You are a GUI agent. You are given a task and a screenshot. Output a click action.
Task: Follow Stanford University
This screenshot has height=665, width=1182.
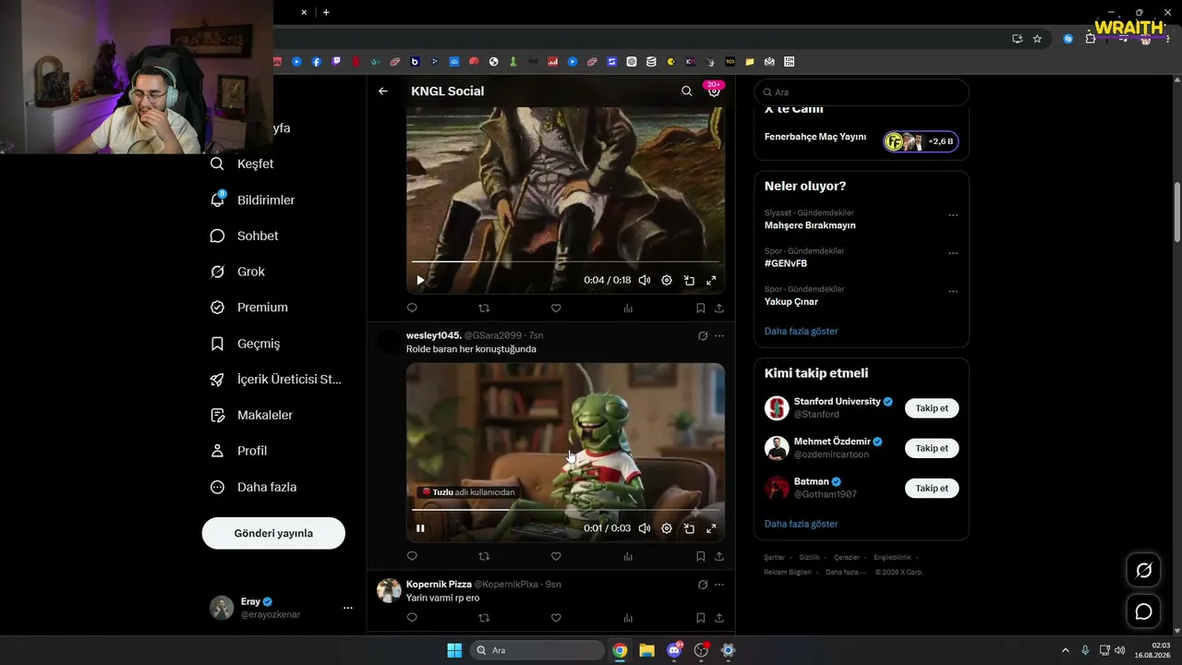click(932, 408)
